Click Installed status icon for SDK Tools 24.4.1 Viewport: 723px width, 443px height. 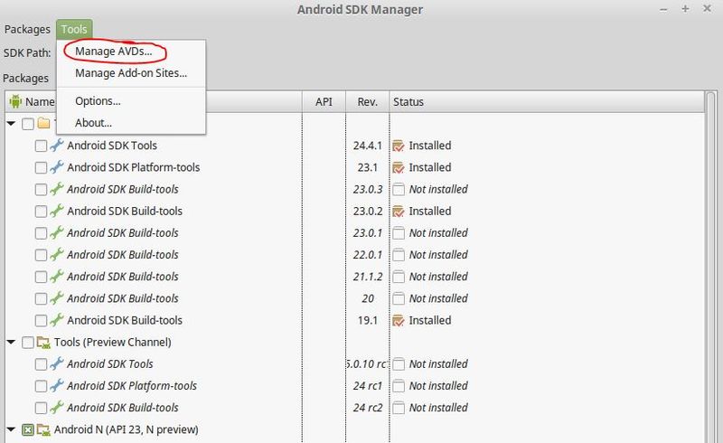tap(399, 146)
